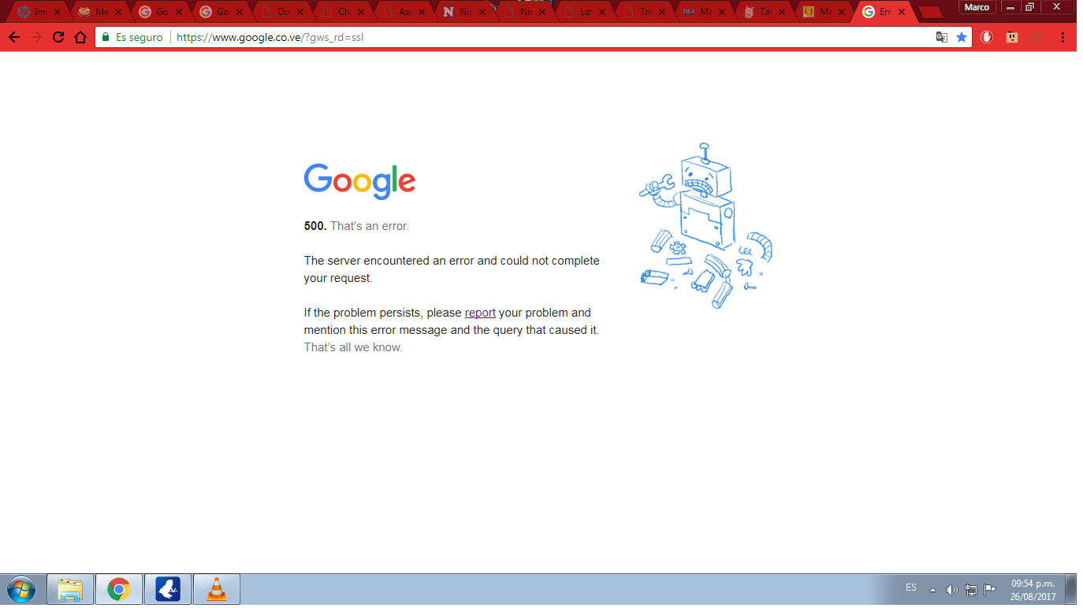The width and height of the screenshot is (1083, 608).
Task: Click the "That's an error." text
Action: pyautogui.click(x=370, y=226)
